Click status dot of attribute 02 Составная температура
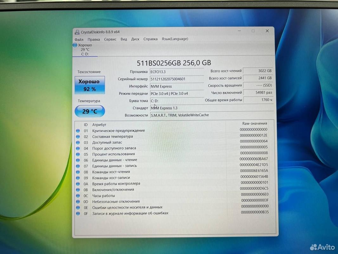 click(x=78, y=137)
